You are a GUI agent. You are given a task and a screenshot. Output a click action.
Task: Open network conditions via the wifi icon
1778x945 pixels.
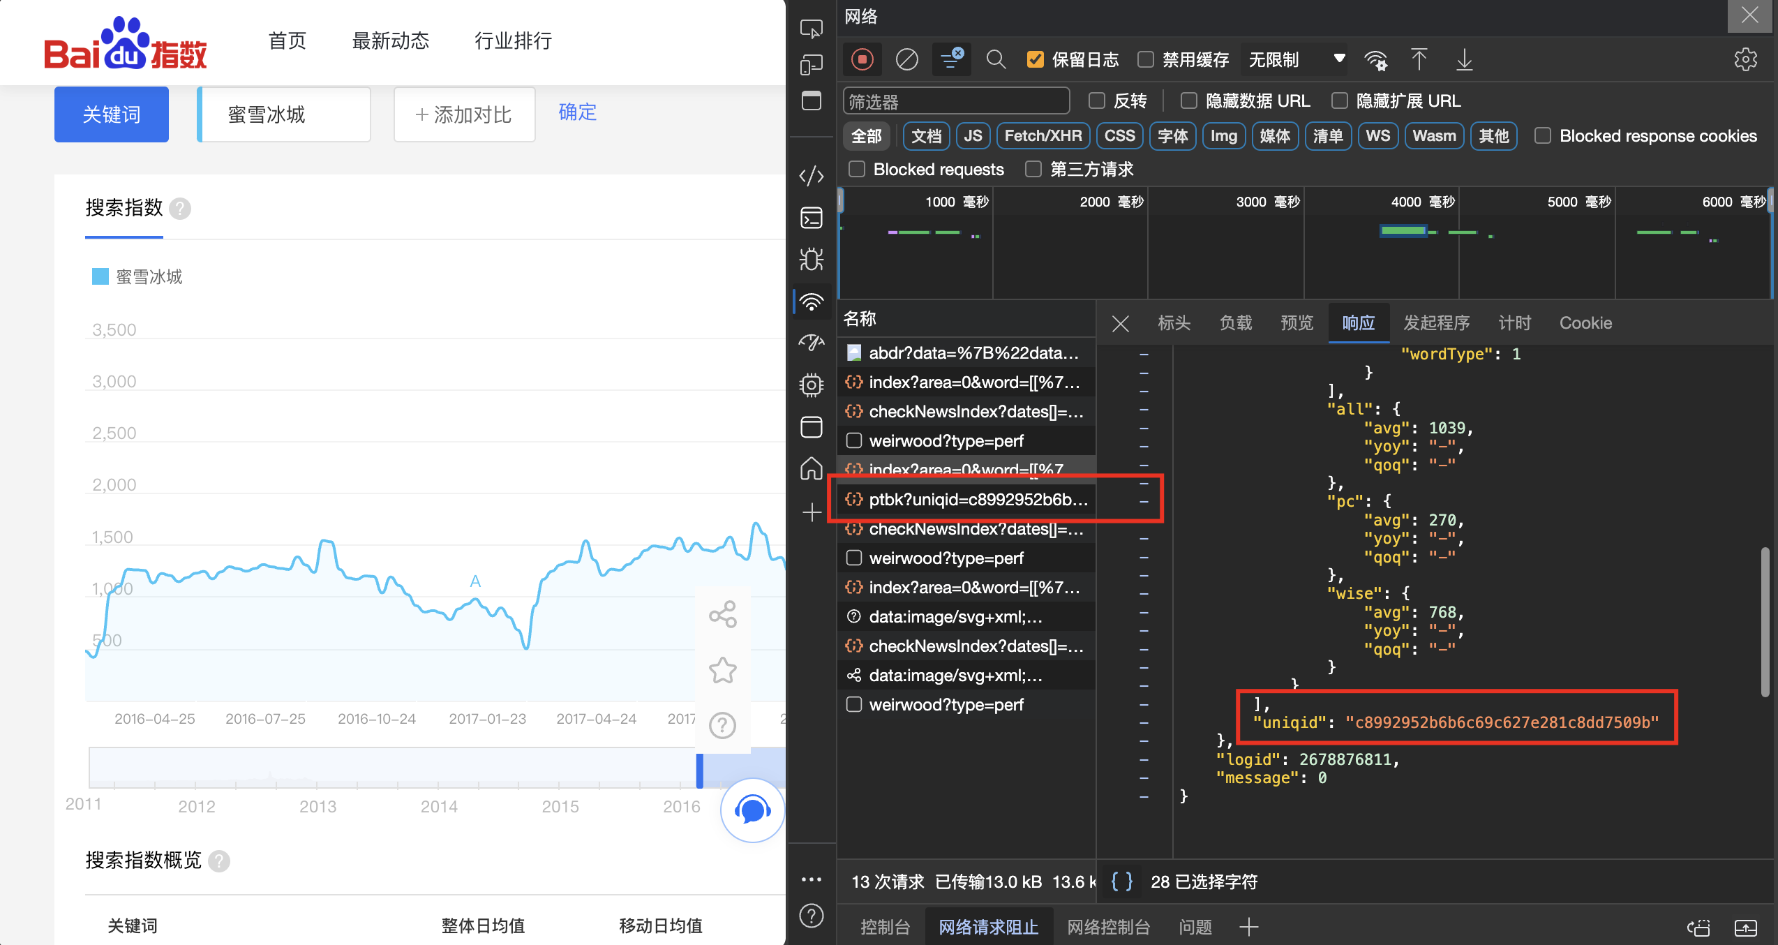pyautogui.click(x=1376, y=59)
